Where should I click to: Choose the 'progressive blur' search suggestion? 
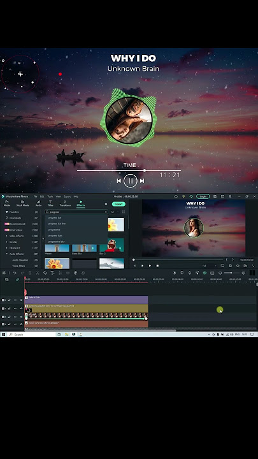57,242
